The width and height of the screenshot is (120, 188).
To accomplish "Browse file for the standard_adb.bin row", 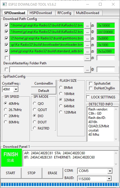I will [87, 51].
